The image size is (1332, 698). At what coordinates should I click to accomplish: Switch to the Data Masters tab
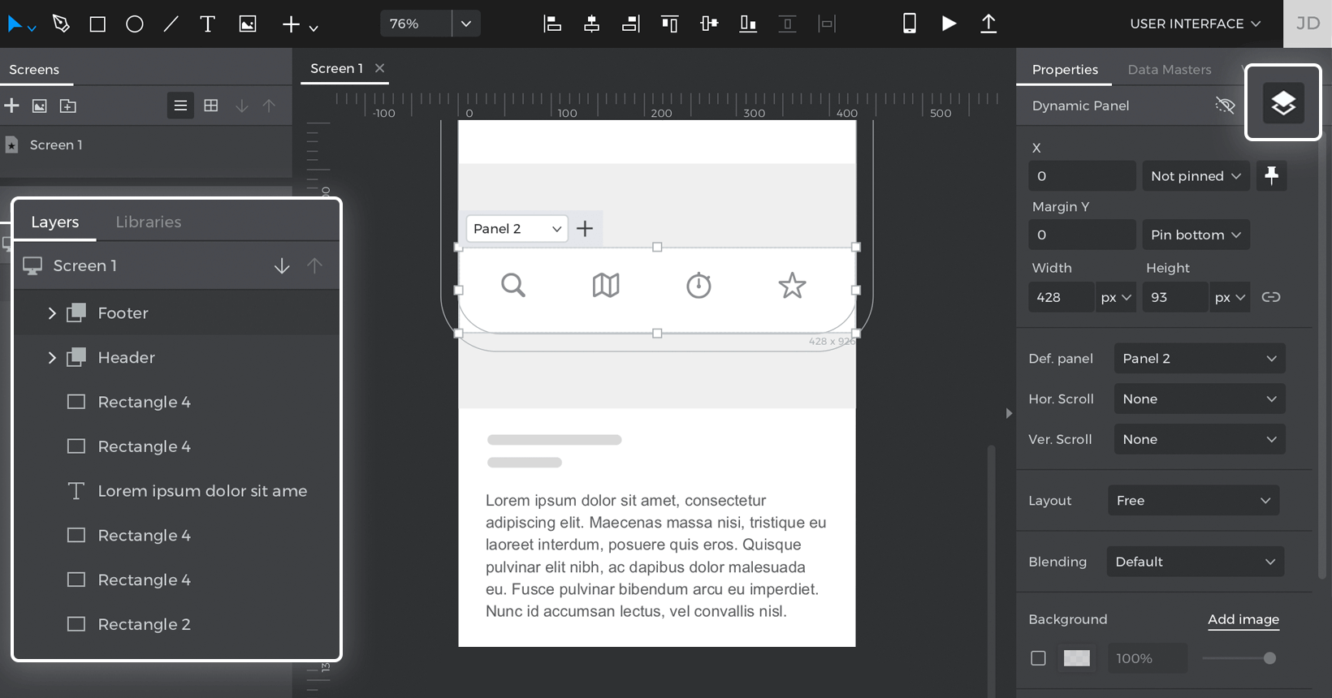tap(1170, 70)
